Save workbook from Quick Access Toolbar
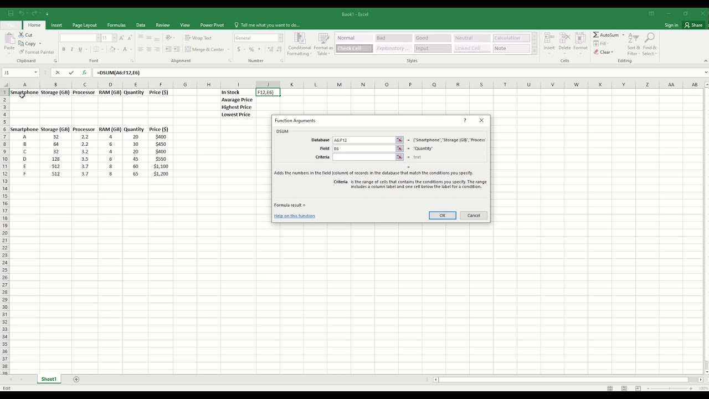 (11, 13)
